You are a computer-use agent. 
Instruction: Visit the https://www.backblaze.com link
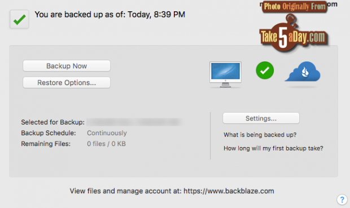pos(229,191)
